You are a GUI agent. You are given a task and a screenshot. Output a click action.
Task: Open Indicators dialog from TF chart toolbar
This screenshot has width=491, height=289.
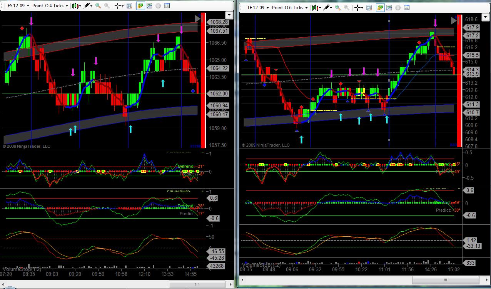coord(389,7)
